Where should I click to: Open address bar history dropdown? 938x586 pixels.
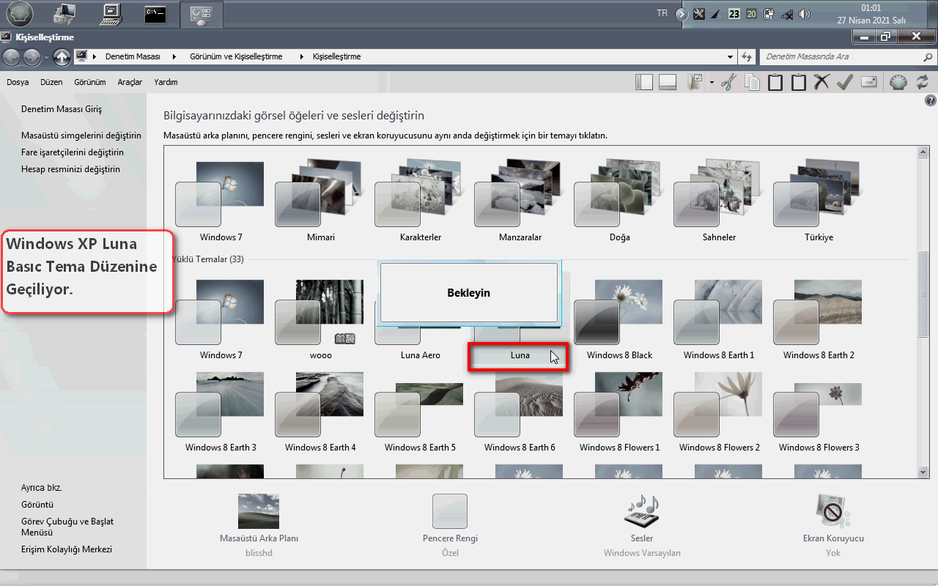pyautogui.click(x=730, y=56)
